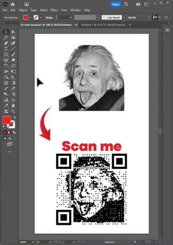The image size is (173, 245).
Task: Switch to the Untitled-1 document tab
Action: (x=103, y=25)
